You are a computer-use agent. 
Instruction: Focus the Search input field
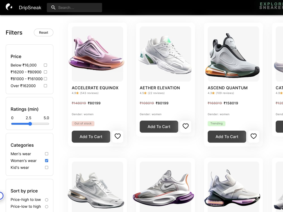click(x=74, y=8)
